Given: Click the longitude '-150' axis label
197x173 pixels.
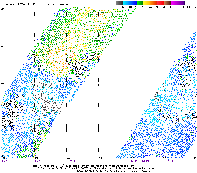Looking at the screenshot, I should [3, 158].
